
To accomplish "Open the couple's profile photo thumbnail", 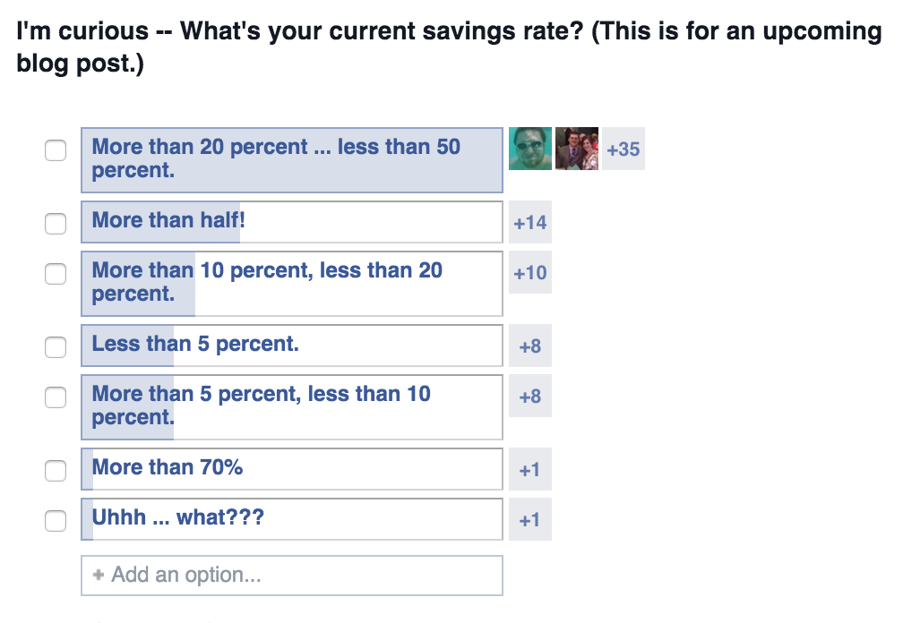I will coord(578,149).
